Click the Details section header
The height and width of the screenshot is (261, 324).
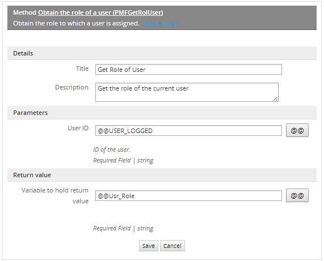(x=162, y=53)
